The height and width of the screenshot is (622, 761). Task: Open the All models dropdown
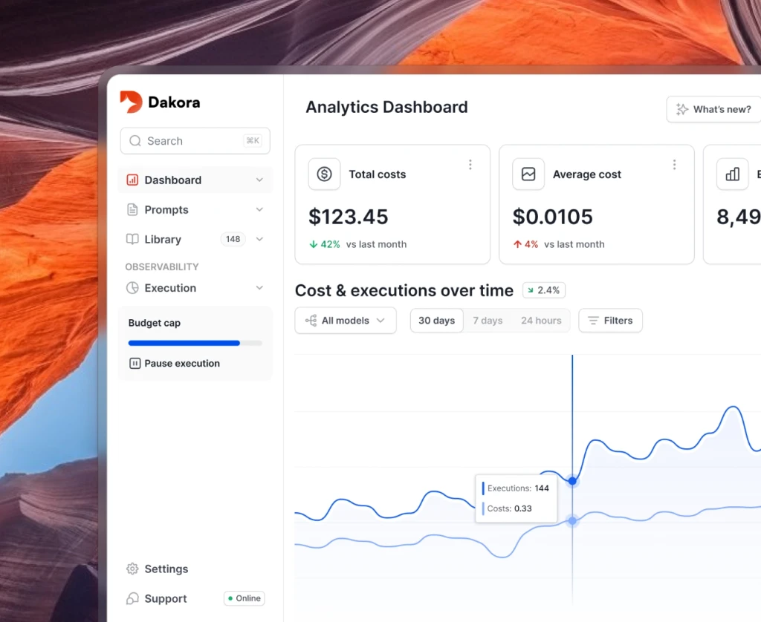[x=345, y=320]
